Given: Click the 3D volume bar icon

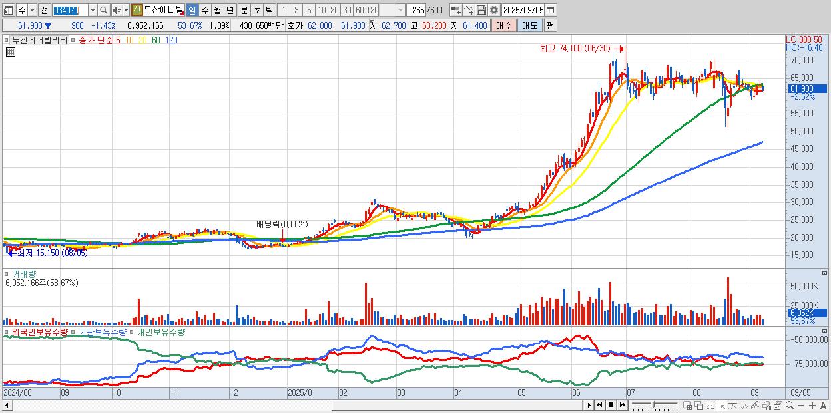Looking at the screenshot, I should point(767,406).
